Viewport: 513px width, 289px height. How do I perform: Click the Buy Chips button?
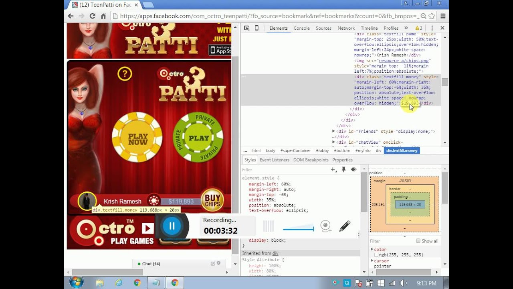point(212,201)
